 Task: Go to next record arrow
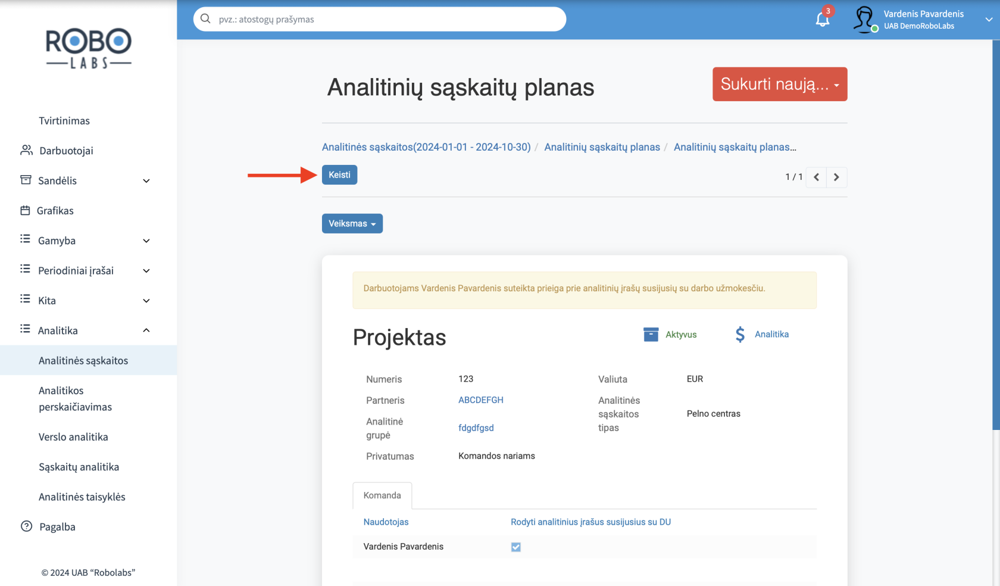(x=836, y=177)
